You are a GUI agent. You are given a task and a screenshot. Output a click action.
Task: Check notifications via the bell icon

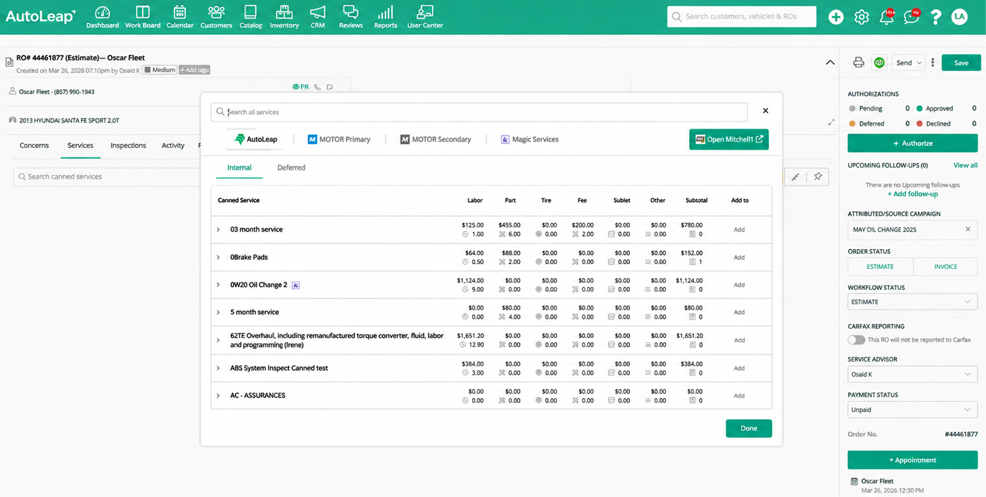pos(887,17)
